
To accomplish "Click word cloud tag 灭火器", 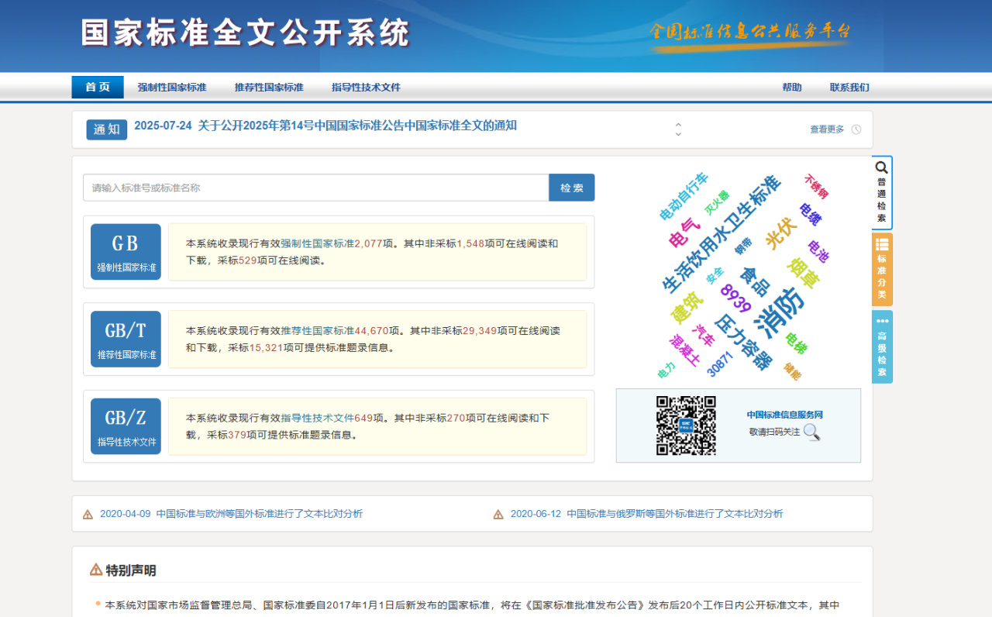I will [x=717, y=202].
